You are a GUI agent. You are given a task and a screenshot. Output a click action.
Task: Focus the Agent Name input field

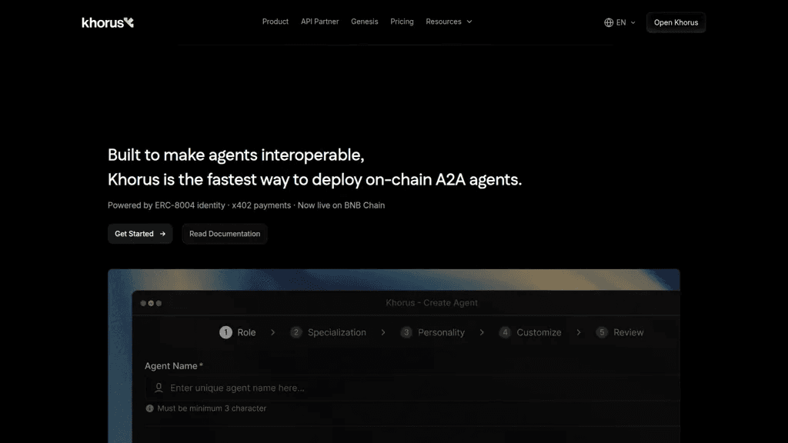412,388
